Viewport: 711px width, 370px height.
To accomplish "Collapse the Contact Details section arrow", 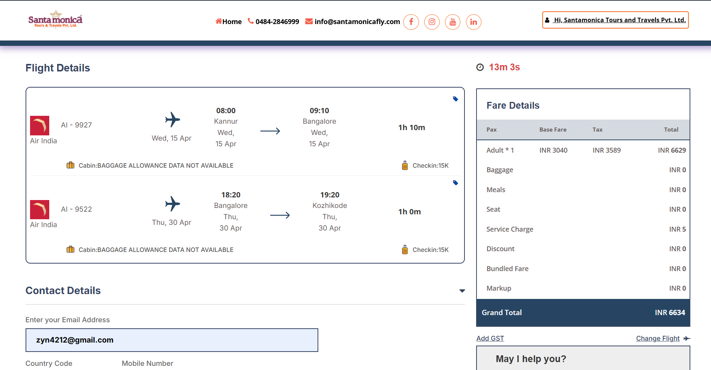I will coord(462,291).
